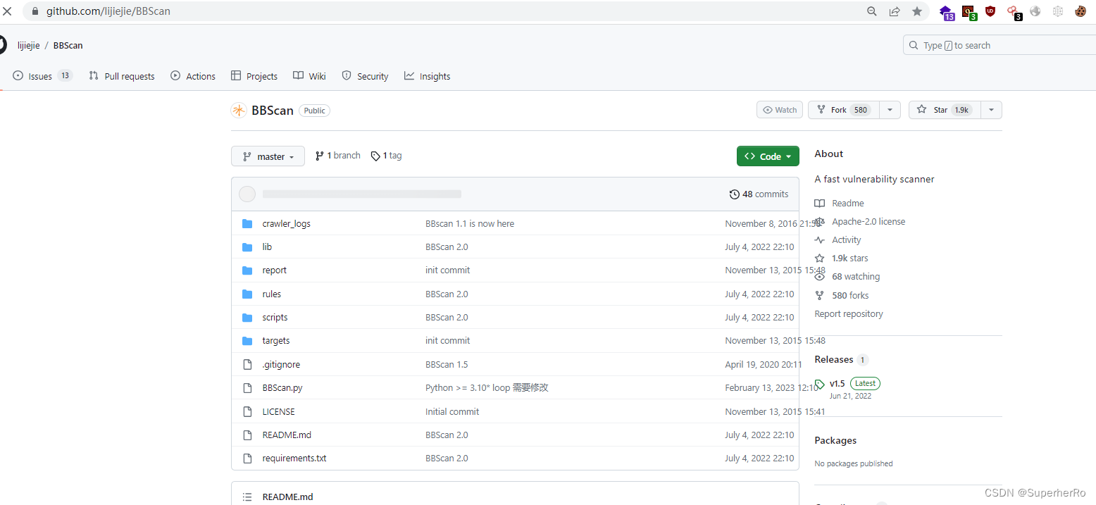Image resolution: width=1096 pixels, height=505 pixels.
Task: Click the Report repository link
Action: coord(849,314)
